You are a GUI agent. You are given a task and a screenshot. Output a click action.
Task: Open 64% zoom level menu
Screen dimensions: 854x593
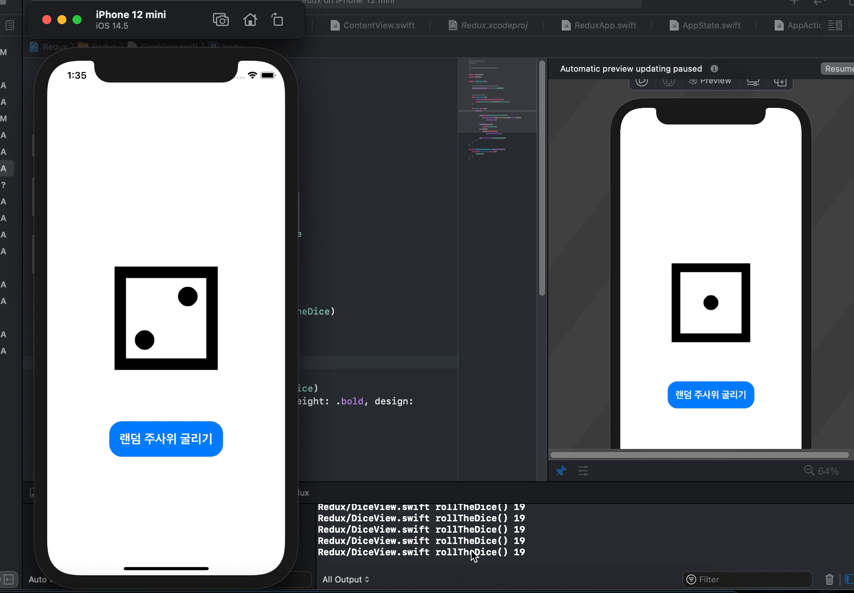[828, 471]
